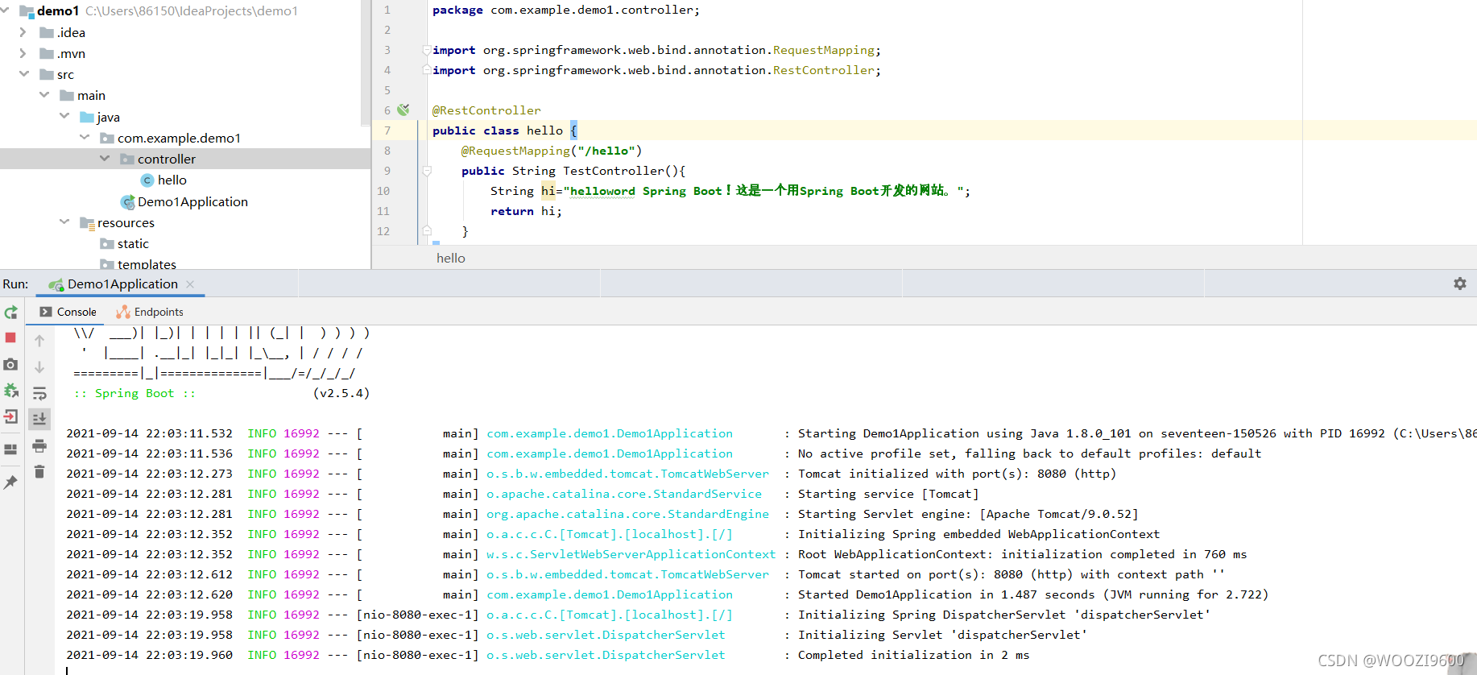The width and height of the screenshot is (1477, 675).
Task: Open the restore layout icon in the Run panel
Action: tap(10, 449)
